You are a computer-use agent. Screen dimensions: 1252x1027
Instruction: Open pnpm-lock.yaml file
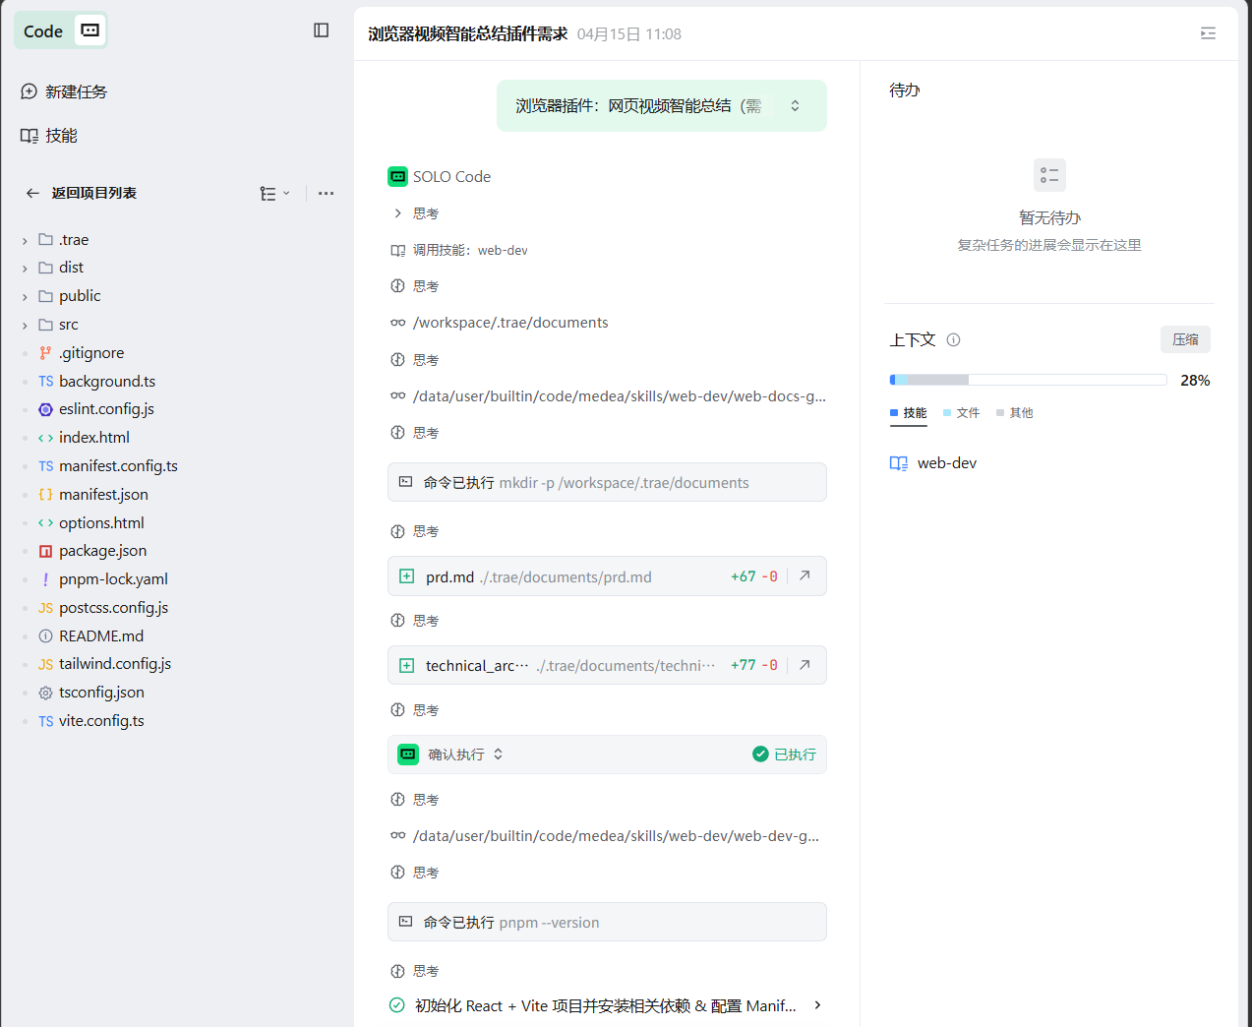tap(103, 579)
